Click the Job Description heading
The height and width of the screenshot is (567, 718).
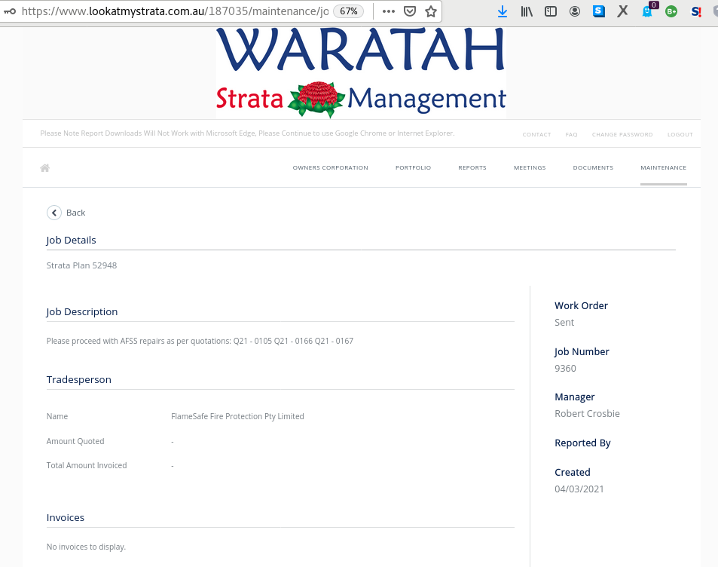(x=82, y=311)
